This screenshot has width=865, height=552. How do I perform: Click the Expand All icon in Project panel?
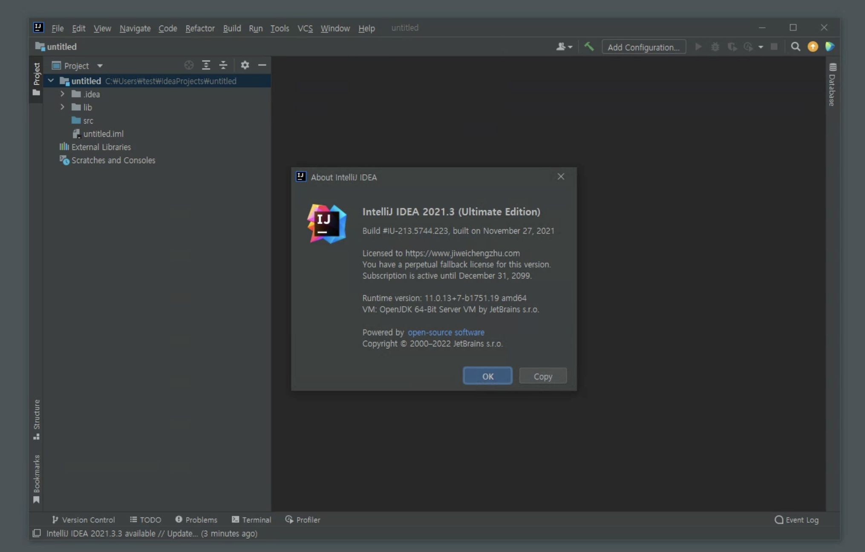tap(206, 65)
